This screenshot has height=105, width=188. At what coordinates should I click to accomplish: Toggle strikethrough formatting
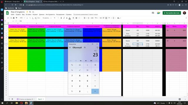(67, 18)
